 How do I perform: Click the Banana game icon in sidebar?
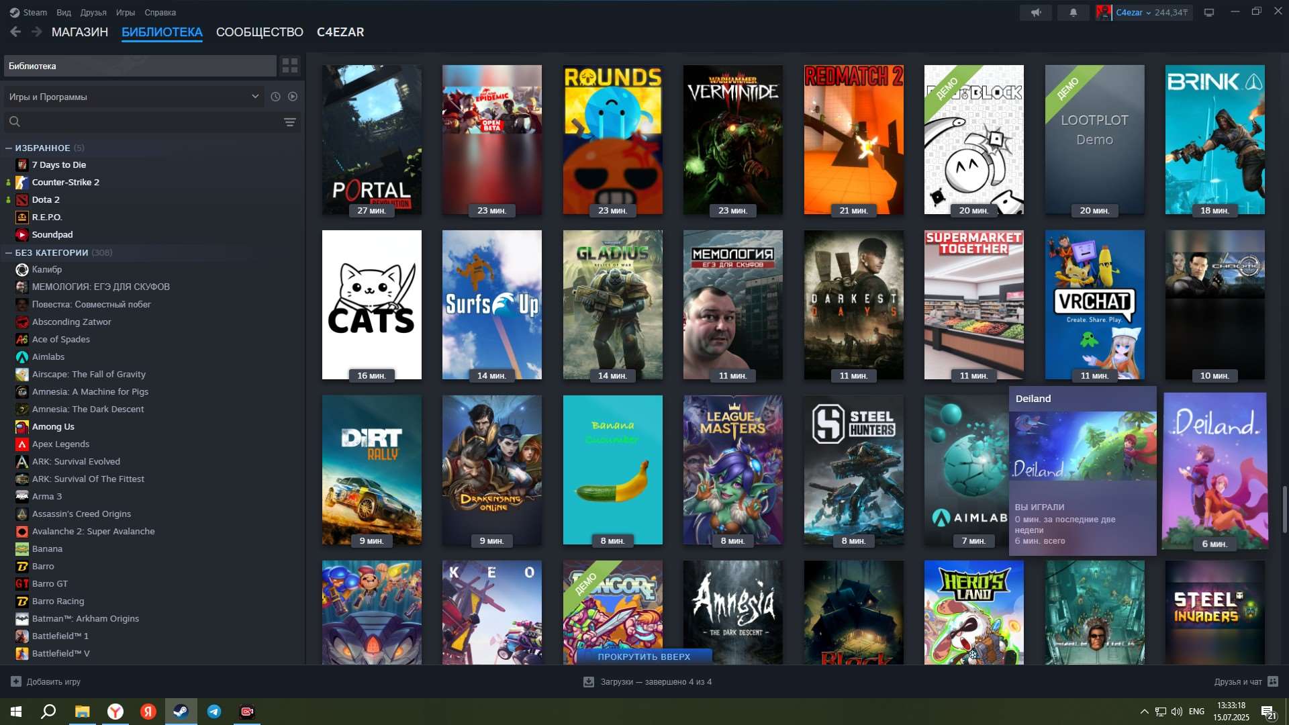[x=22, y=548]
